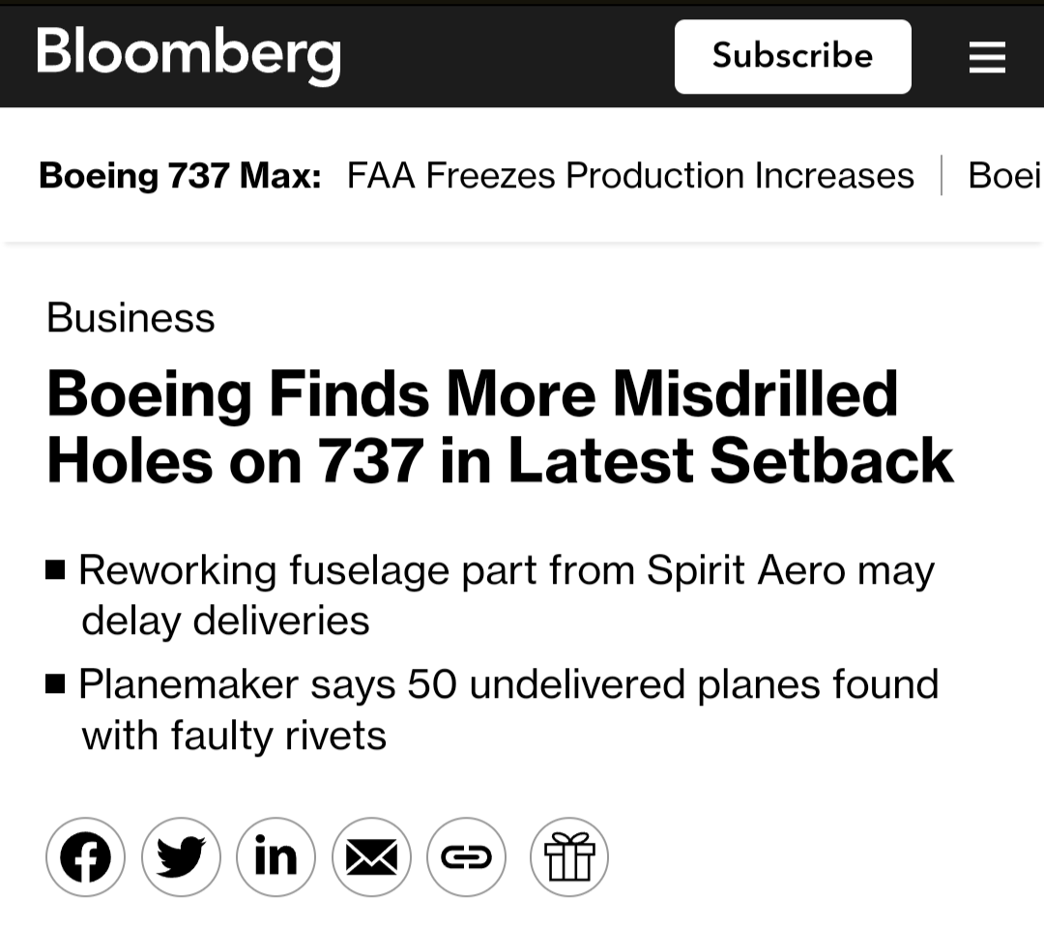Open the Business section link
The width and height of the screenshot is (1044, 925).
[130, 318]
